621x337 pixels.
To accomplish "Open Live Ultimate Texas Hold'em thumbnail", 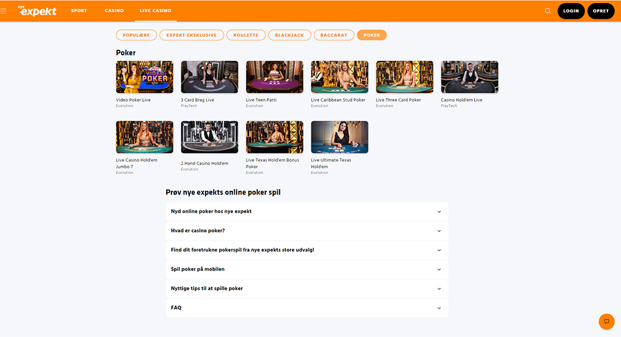I will (x=340, y=137).
